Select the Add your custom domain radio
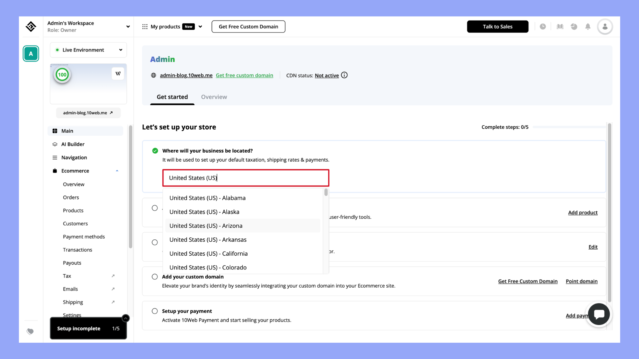 155,277
